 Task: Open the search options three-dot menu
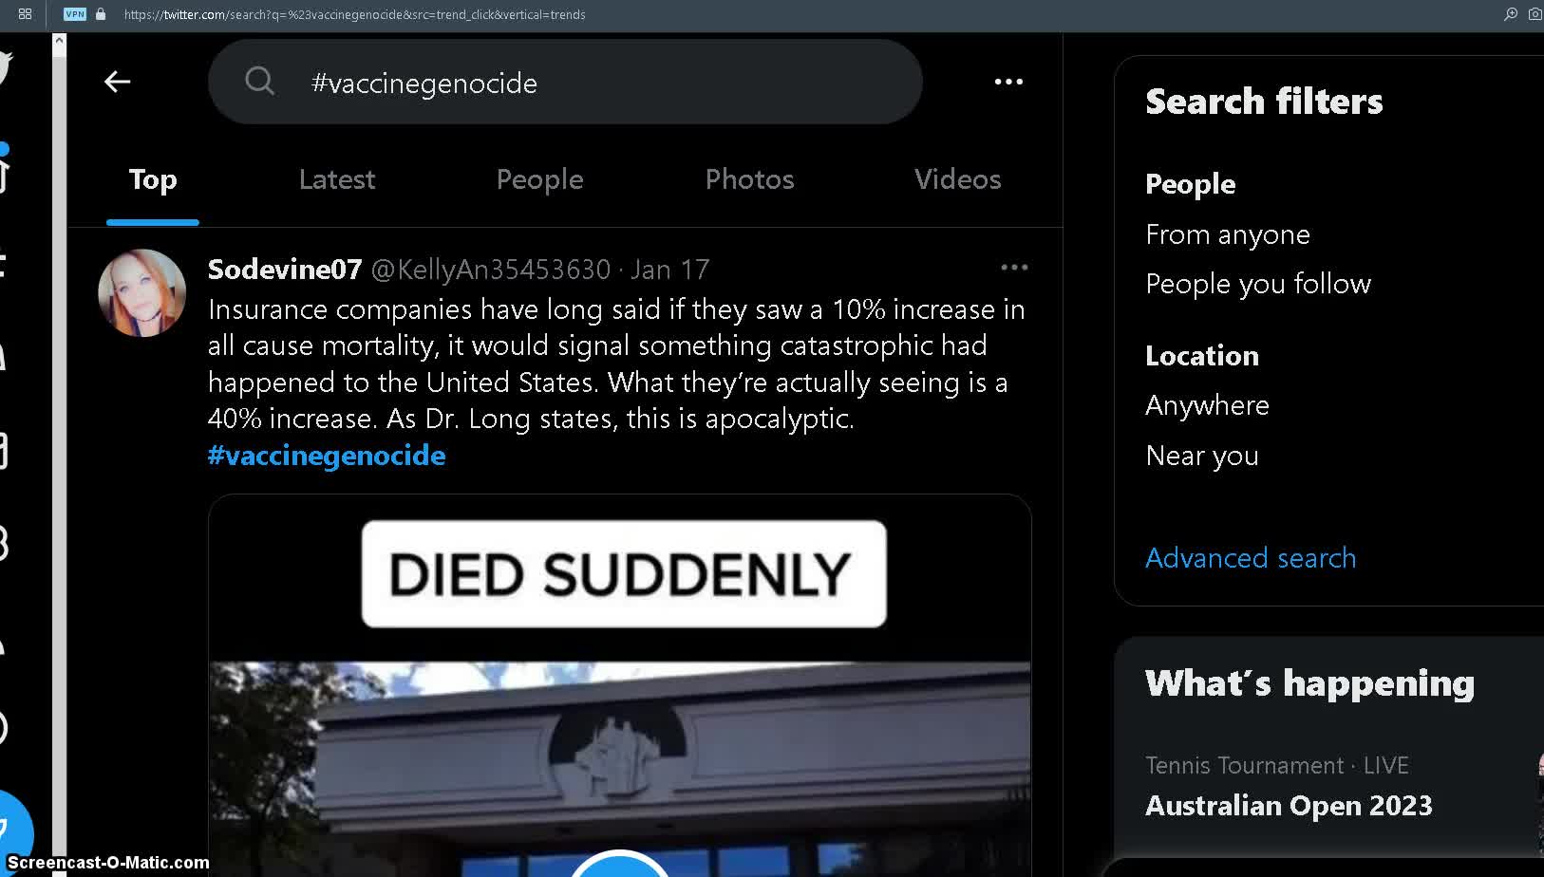[1008, 82]
